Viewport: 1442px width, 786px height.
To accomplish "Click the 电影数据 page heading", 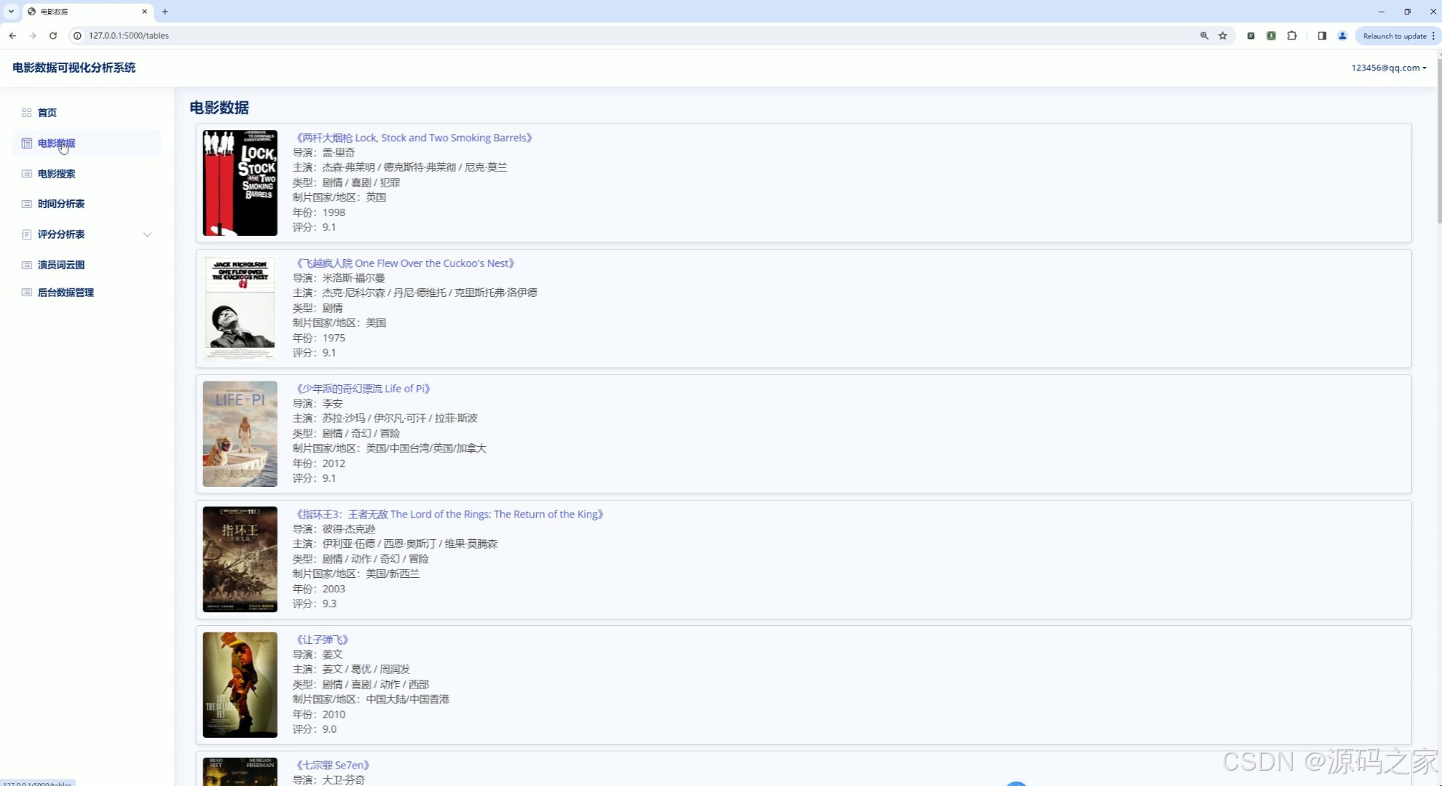I will coord(219,108).
